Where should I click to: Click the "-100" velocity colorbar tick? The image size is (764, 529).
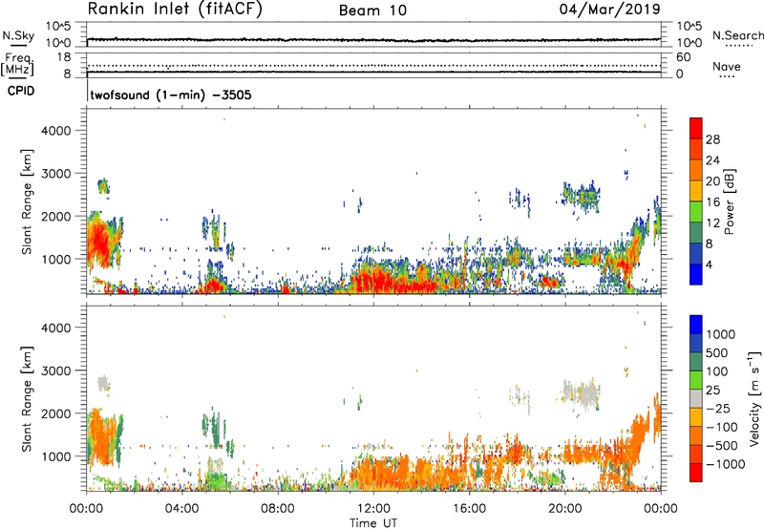[722, 427]
